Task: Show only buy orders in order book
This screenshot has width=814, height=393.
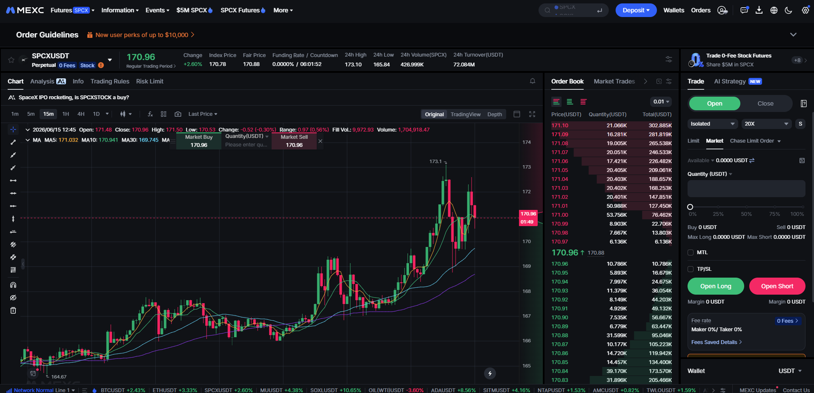Action: [x=570, y=102]
